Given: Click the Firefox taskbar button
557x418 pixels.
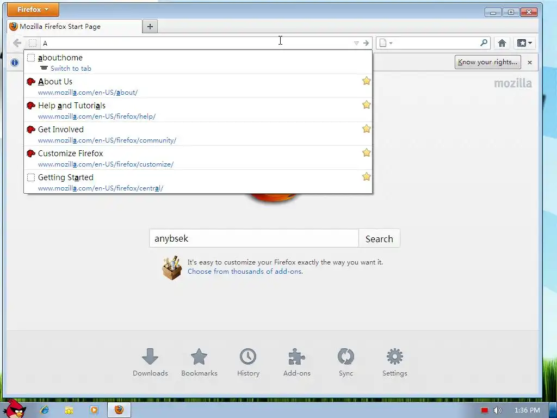Looking at the screenshot, I should pyautogui.click(x=119, y=410).
